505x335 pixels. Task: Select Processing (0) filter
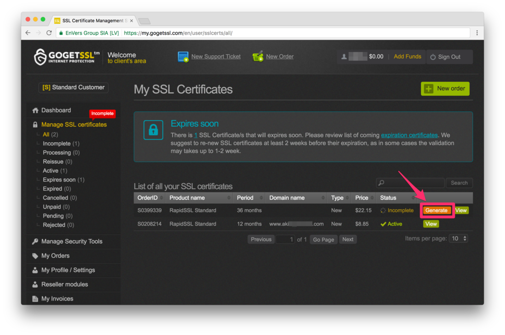point(61,152)
